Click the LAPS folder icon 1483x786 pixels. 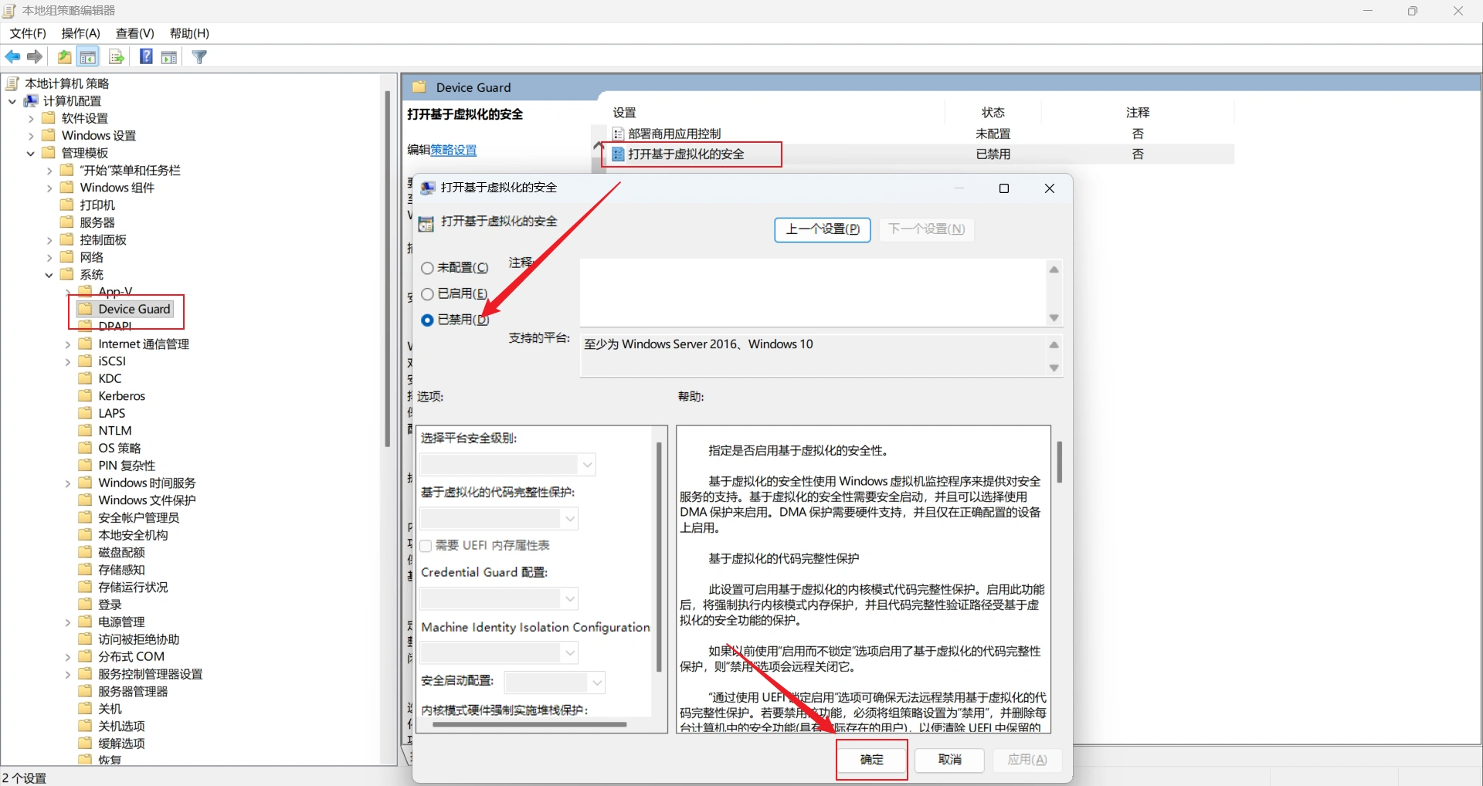86,413
